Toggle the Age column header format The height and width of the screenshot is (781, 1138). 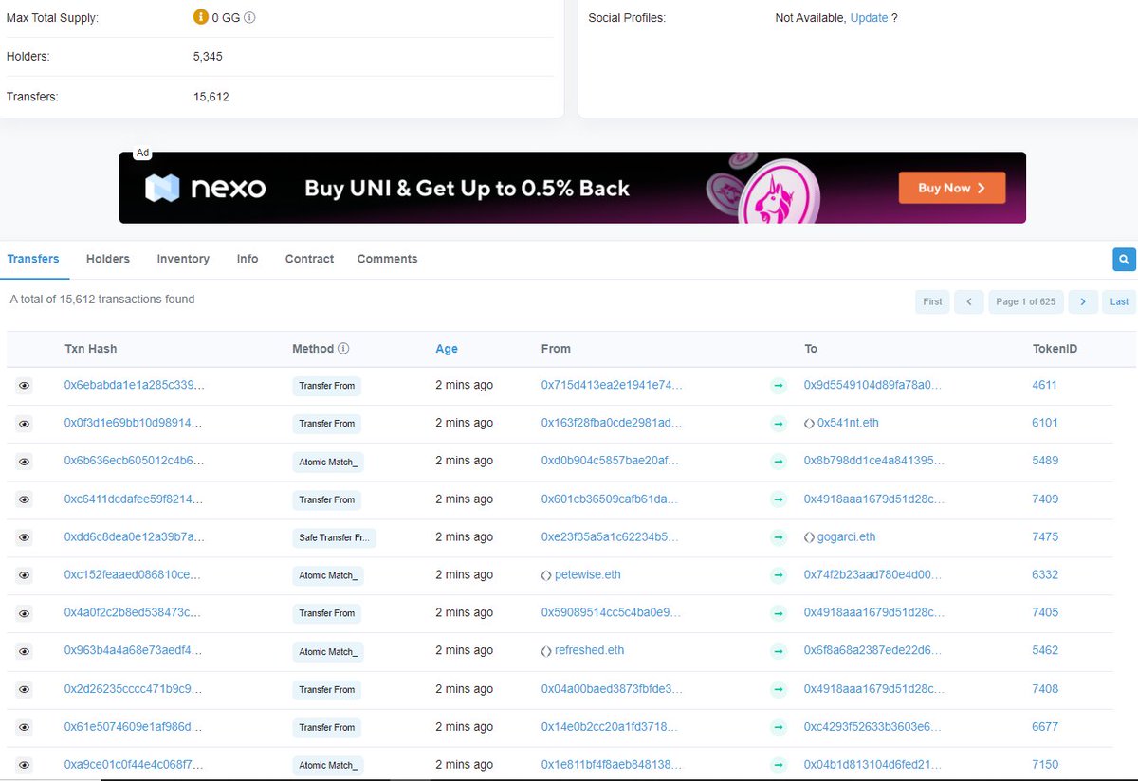447,349
